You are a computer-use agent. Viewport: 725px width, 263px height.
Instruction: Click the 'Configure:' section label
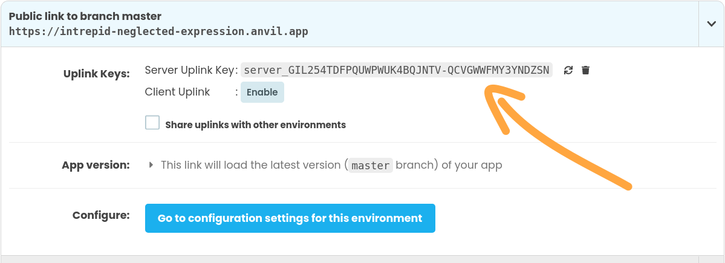pos(101,215)
